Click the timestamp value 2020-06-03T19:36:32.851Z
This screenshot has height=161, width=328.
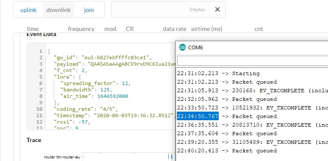tap(134, 115)
